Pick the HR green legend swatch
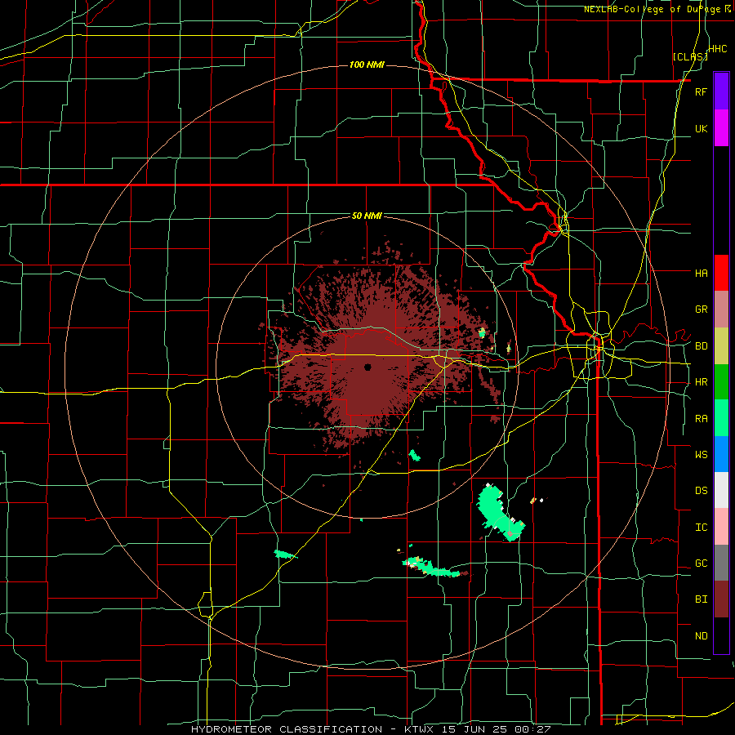This screenshot has height=735, width=735. (721, 382)
